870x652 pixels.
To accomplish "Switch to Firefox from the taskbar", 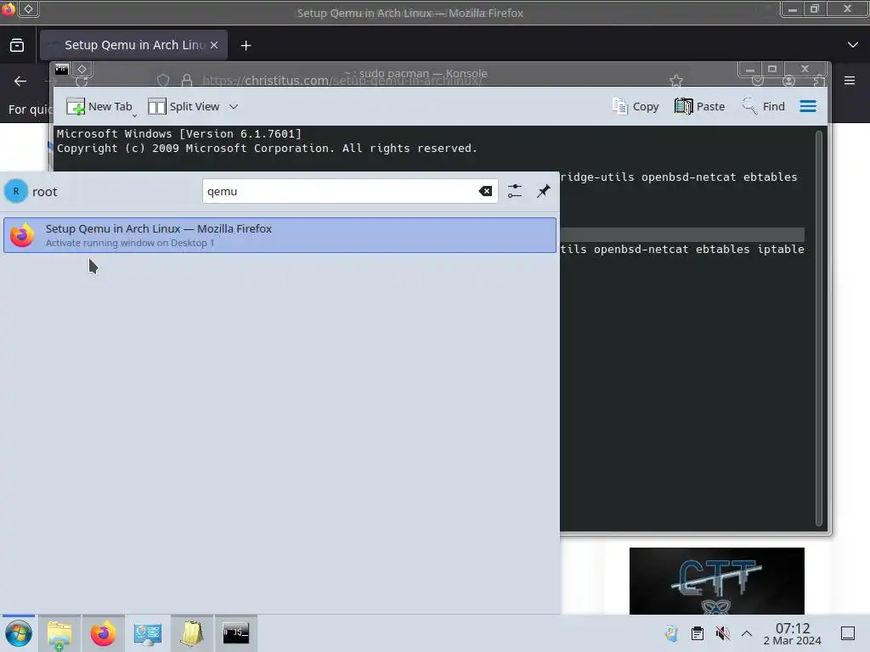I will pyautogui.click(x=103, y=633).
